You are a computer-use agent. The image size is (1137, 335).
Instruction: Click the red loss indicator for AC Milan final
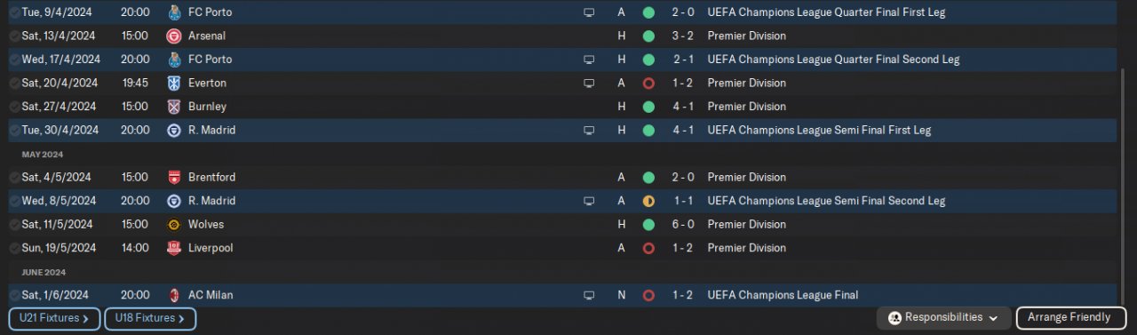(648, 295)
